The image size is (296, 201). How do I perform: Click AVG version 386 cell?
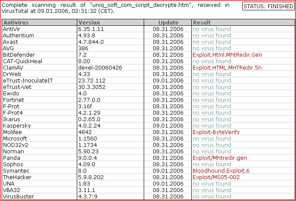pos(83,49)
